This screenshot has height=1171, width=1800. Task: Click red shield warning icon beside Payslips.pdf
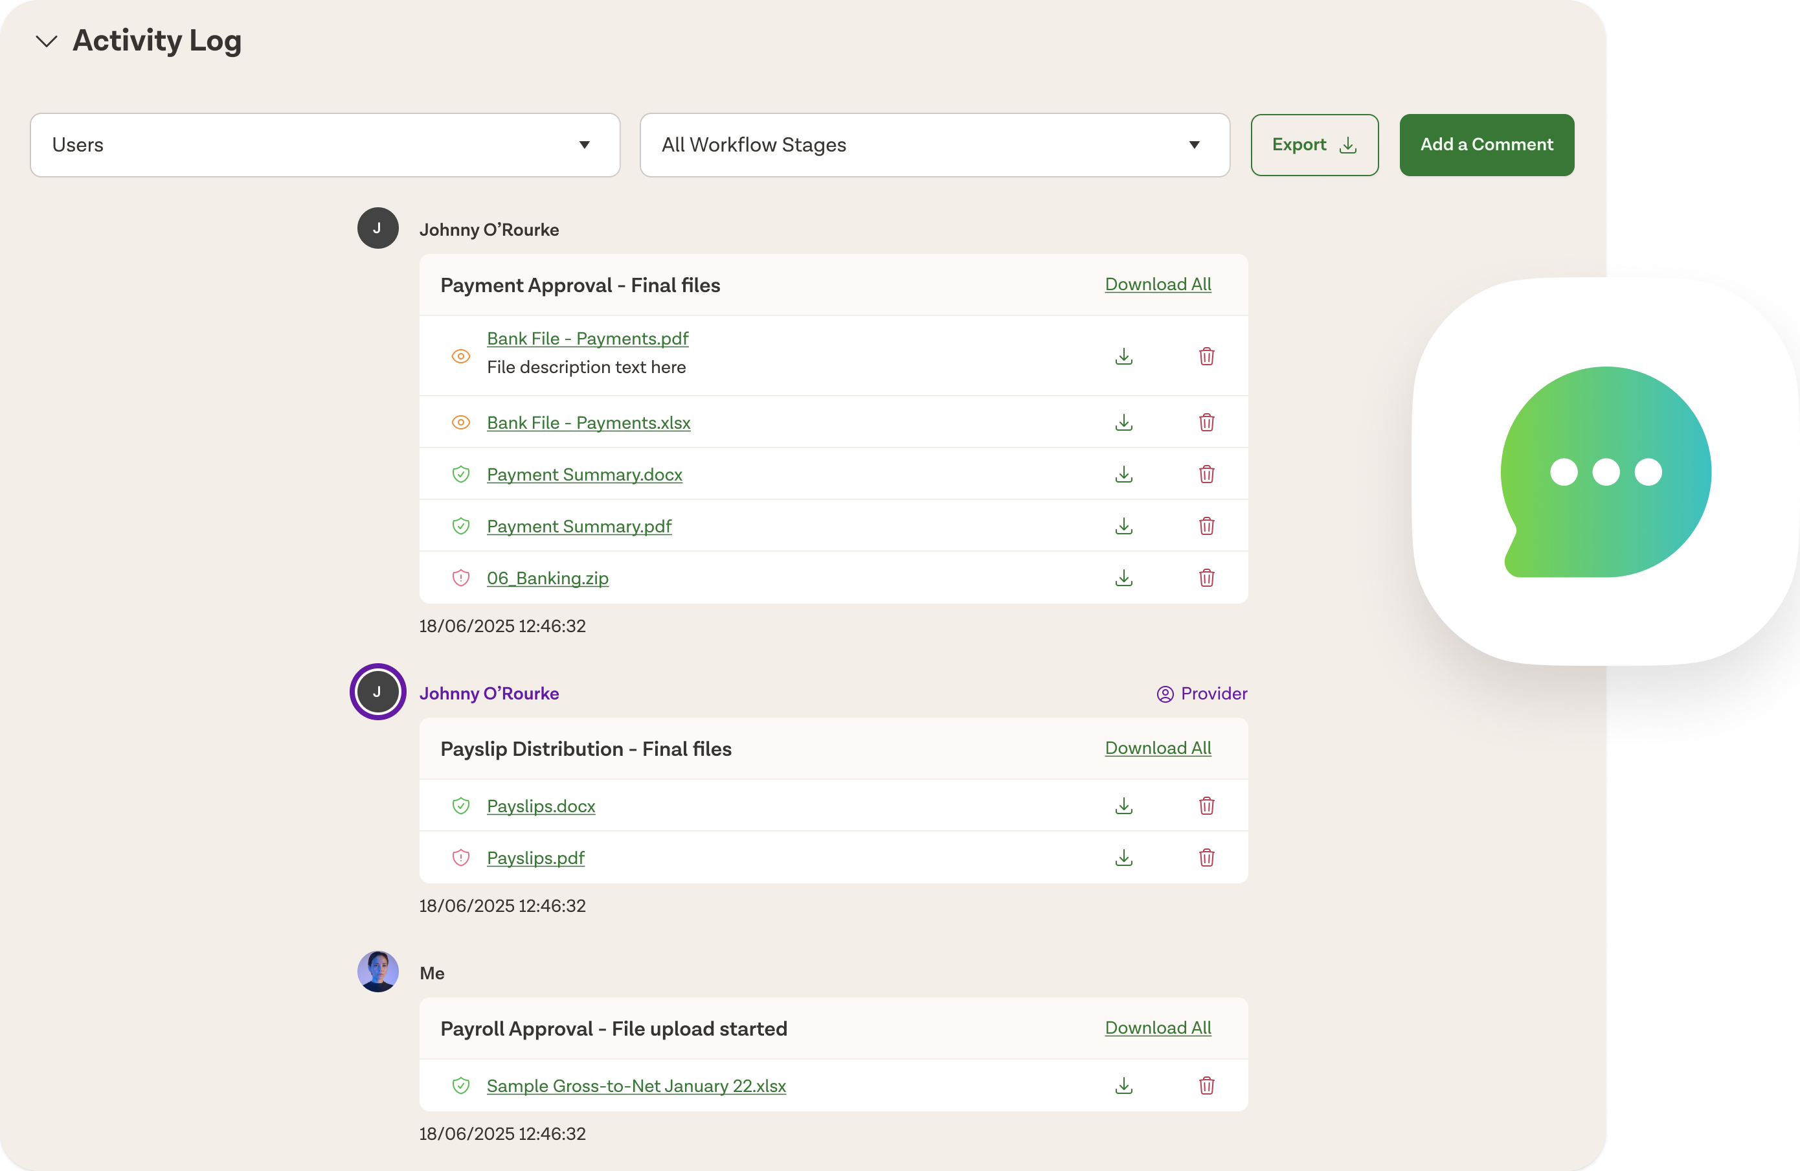point(460,858)
